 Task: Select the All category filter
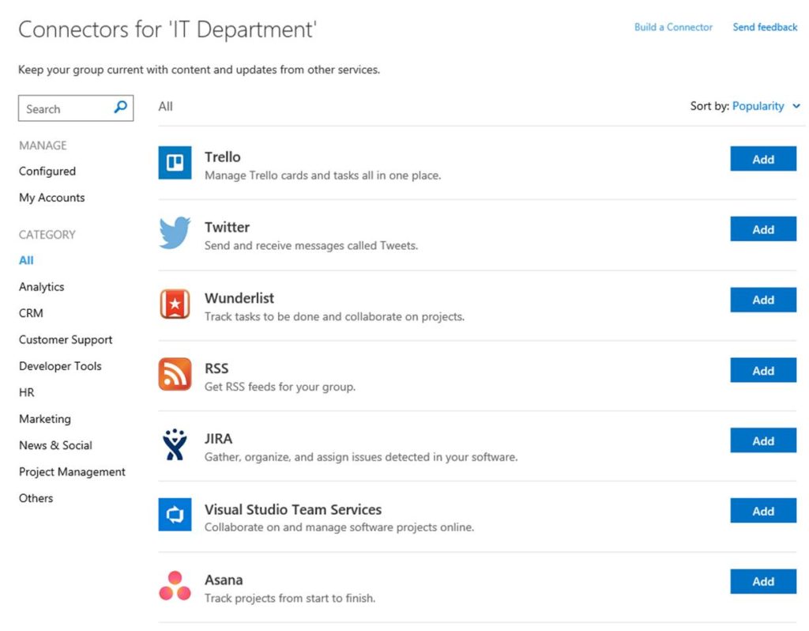[x=26, y=260]
